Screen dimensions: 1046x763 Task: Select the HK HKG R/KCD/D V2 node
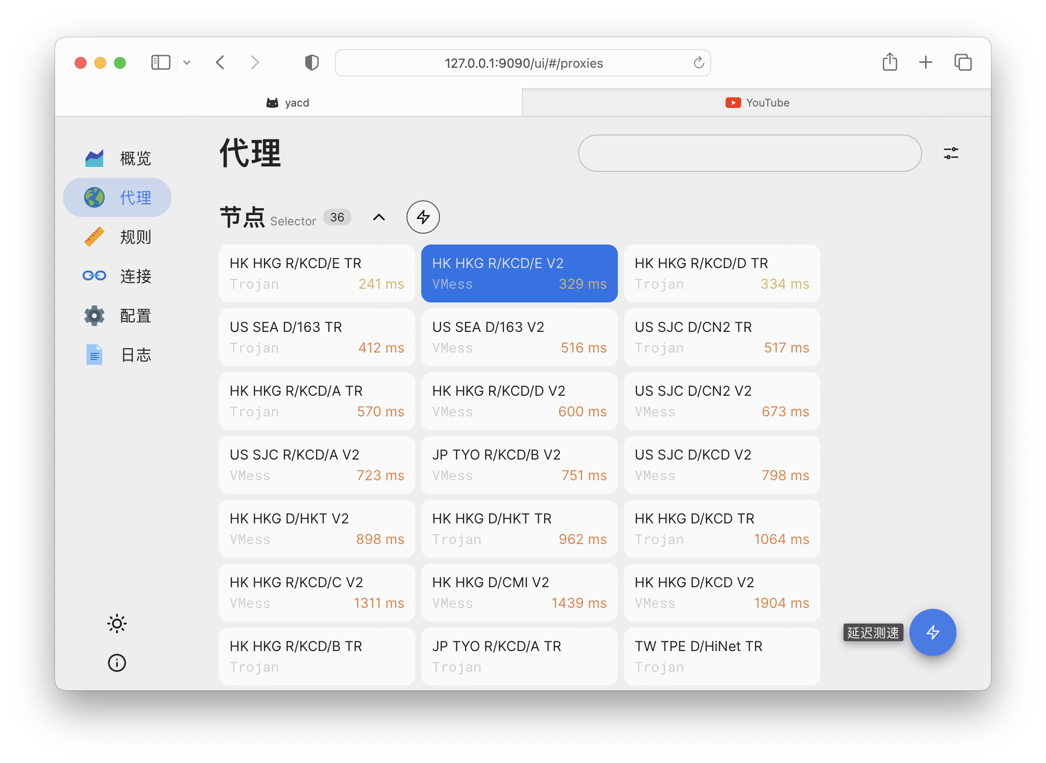click(x=520, y=401)
